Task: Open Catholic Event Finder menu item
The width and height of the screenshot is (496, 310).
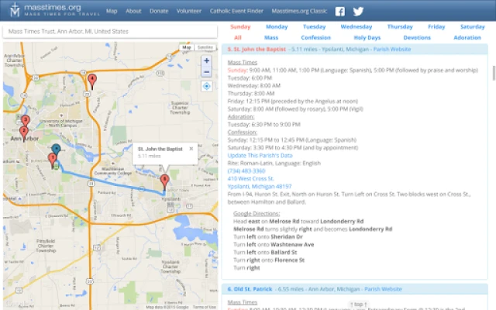Action: click(234, 12)
